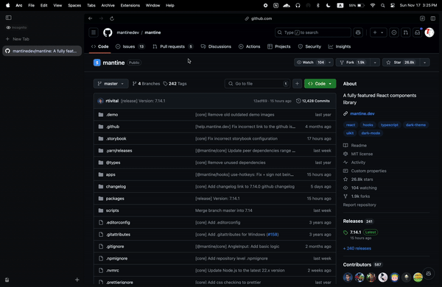Click the Wi-Fi menu bar icon

pos(373,5)
